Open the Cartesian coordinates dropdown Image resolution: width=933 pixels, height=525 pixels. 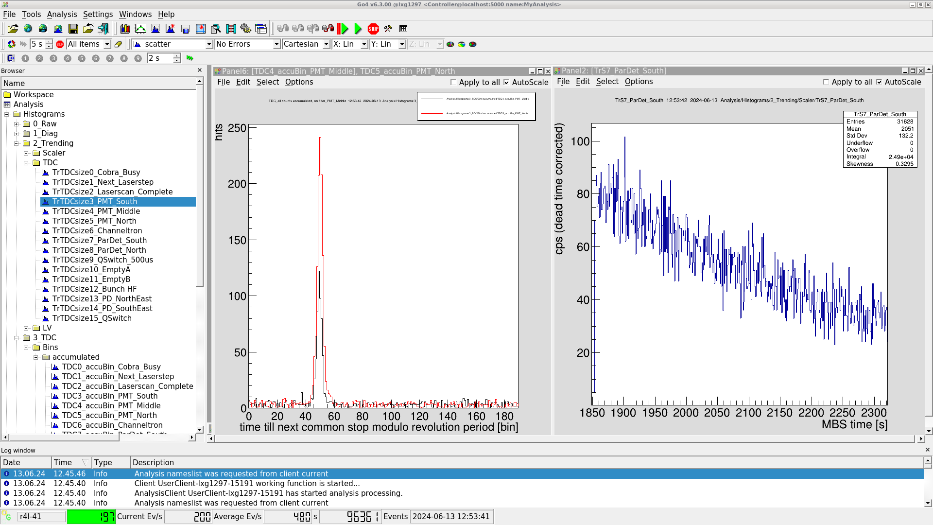306,44
